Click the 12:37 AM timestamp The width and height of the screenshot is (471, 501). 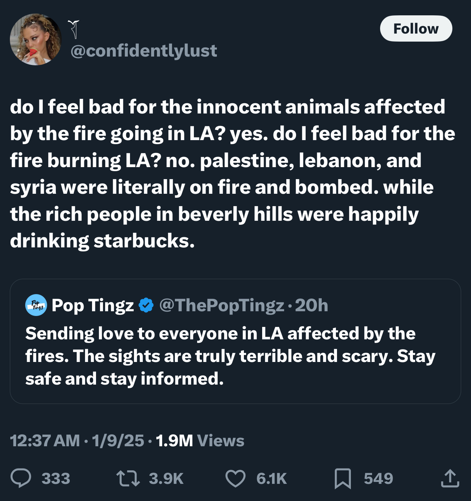pos(45,440)
